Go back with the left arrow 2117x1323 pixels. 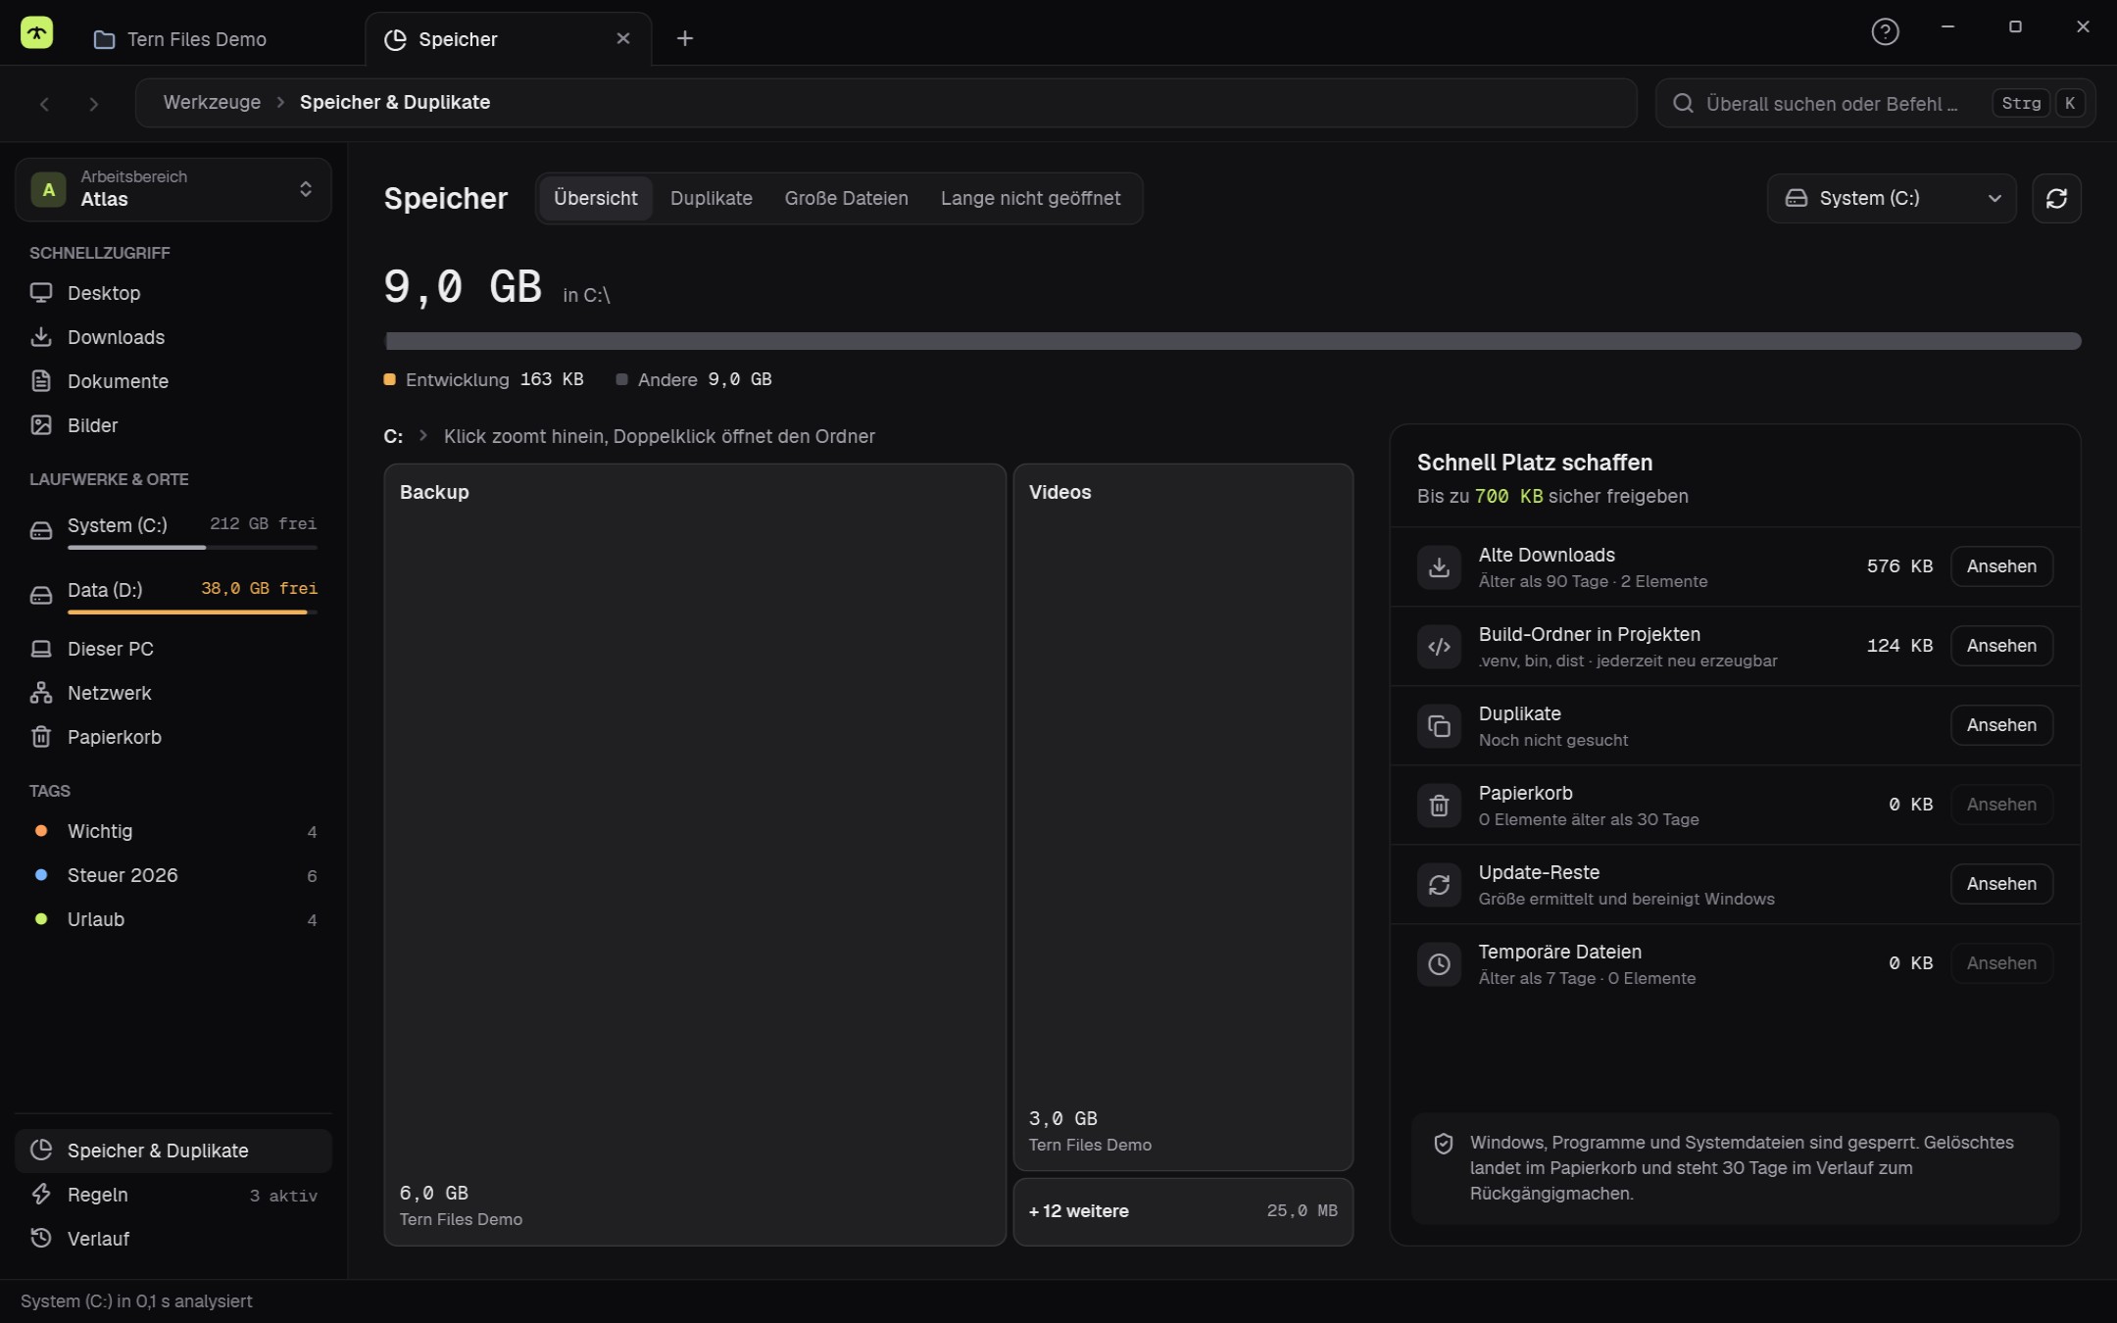pyautogui.click(x=44, y=104)
